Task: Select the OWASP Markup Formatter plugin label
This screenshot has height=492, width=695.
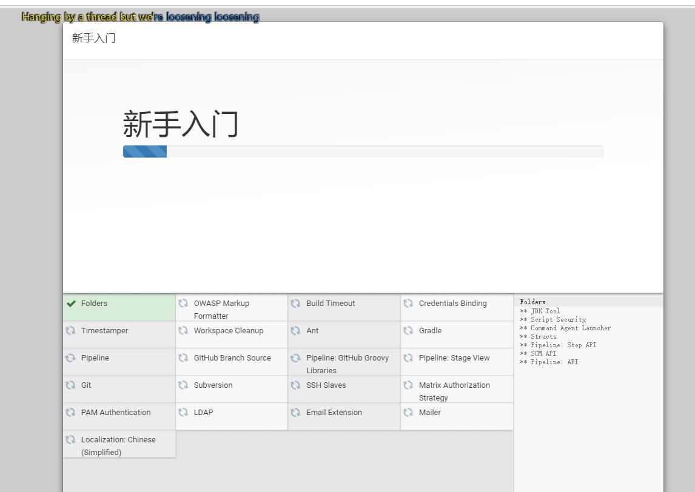Action: click(x=221, y=310)
